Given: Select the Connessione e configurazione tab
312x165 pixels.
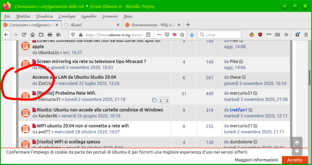Looking at the screenshot, I should 31,25.
